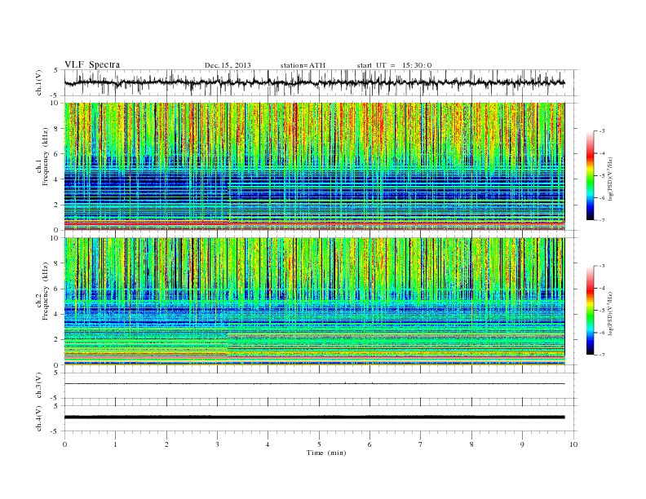Select the date "Dec. 15, 2013"

coord(228,65)
